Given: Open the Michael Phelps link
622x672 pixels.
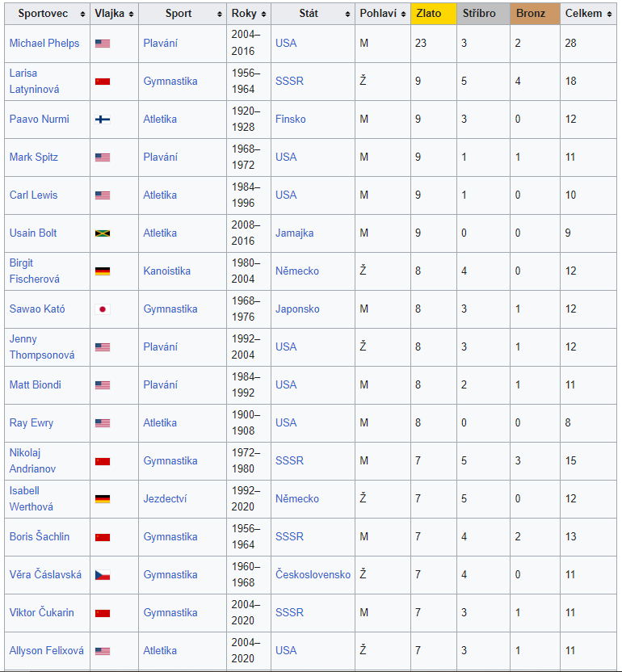Looking at the screenshot, I should (x=44, y=44).
